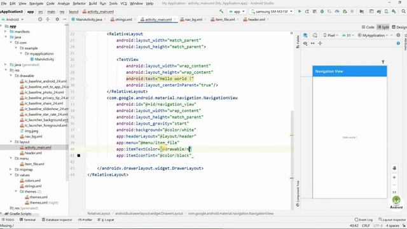Hide the Project panel with minus icon
This screenshot has width=407, height=229.
tap(65, 19)
